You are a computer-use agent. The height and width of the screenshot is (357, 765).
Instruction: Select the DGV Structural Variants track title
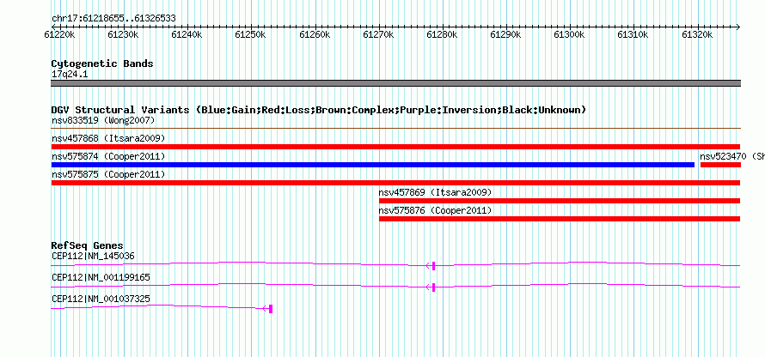pyautogui.click(x=318, y=110)
